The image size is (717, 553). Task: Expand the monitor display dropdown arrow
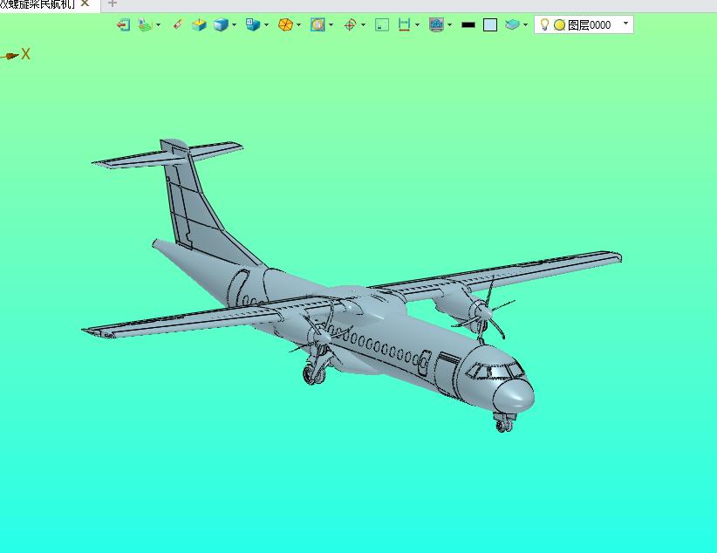pos(449,24)
